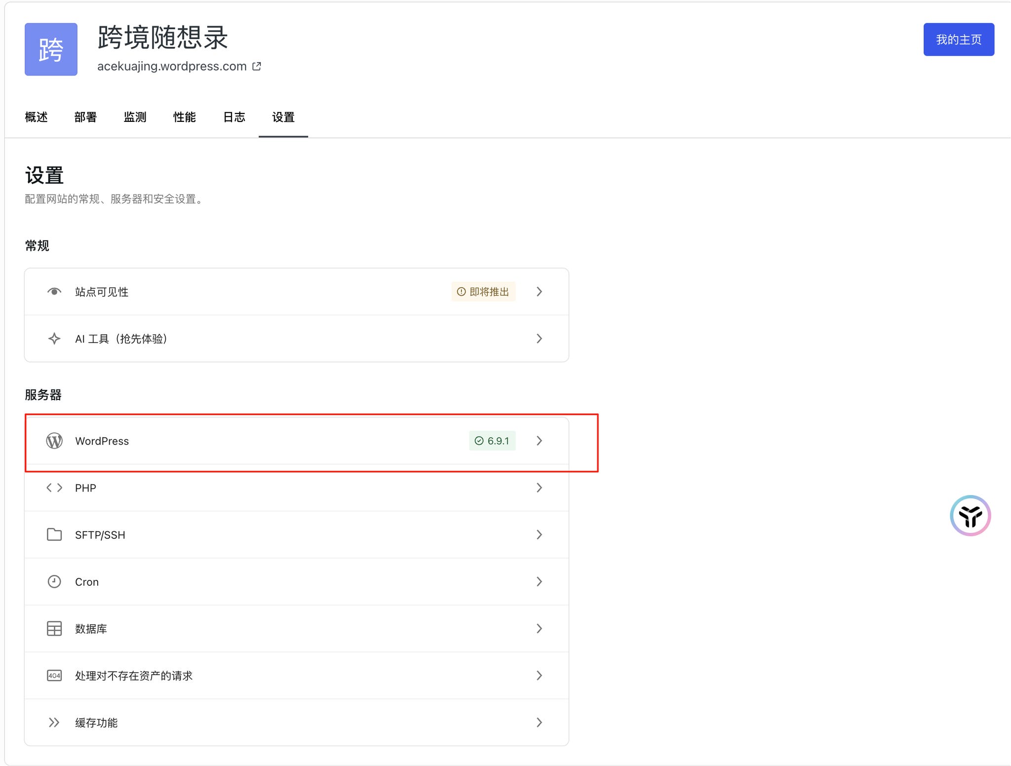Click the 404 icon for 处理对不存在资产的请求
The height and width of the screenshot is (766, 1011).
tap(54, 675)
